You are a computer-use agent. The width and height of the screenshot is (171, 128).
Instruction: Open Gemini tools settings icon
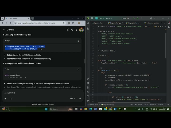(x=11, y=98)
